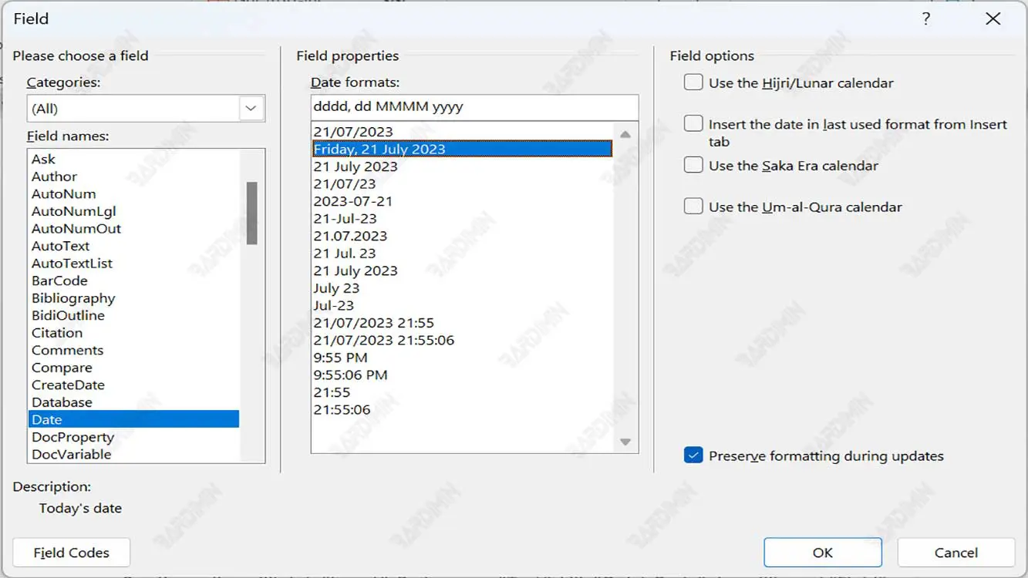Select the AutoTextList field
1028x578 pixels.
(x=72, y=264)
